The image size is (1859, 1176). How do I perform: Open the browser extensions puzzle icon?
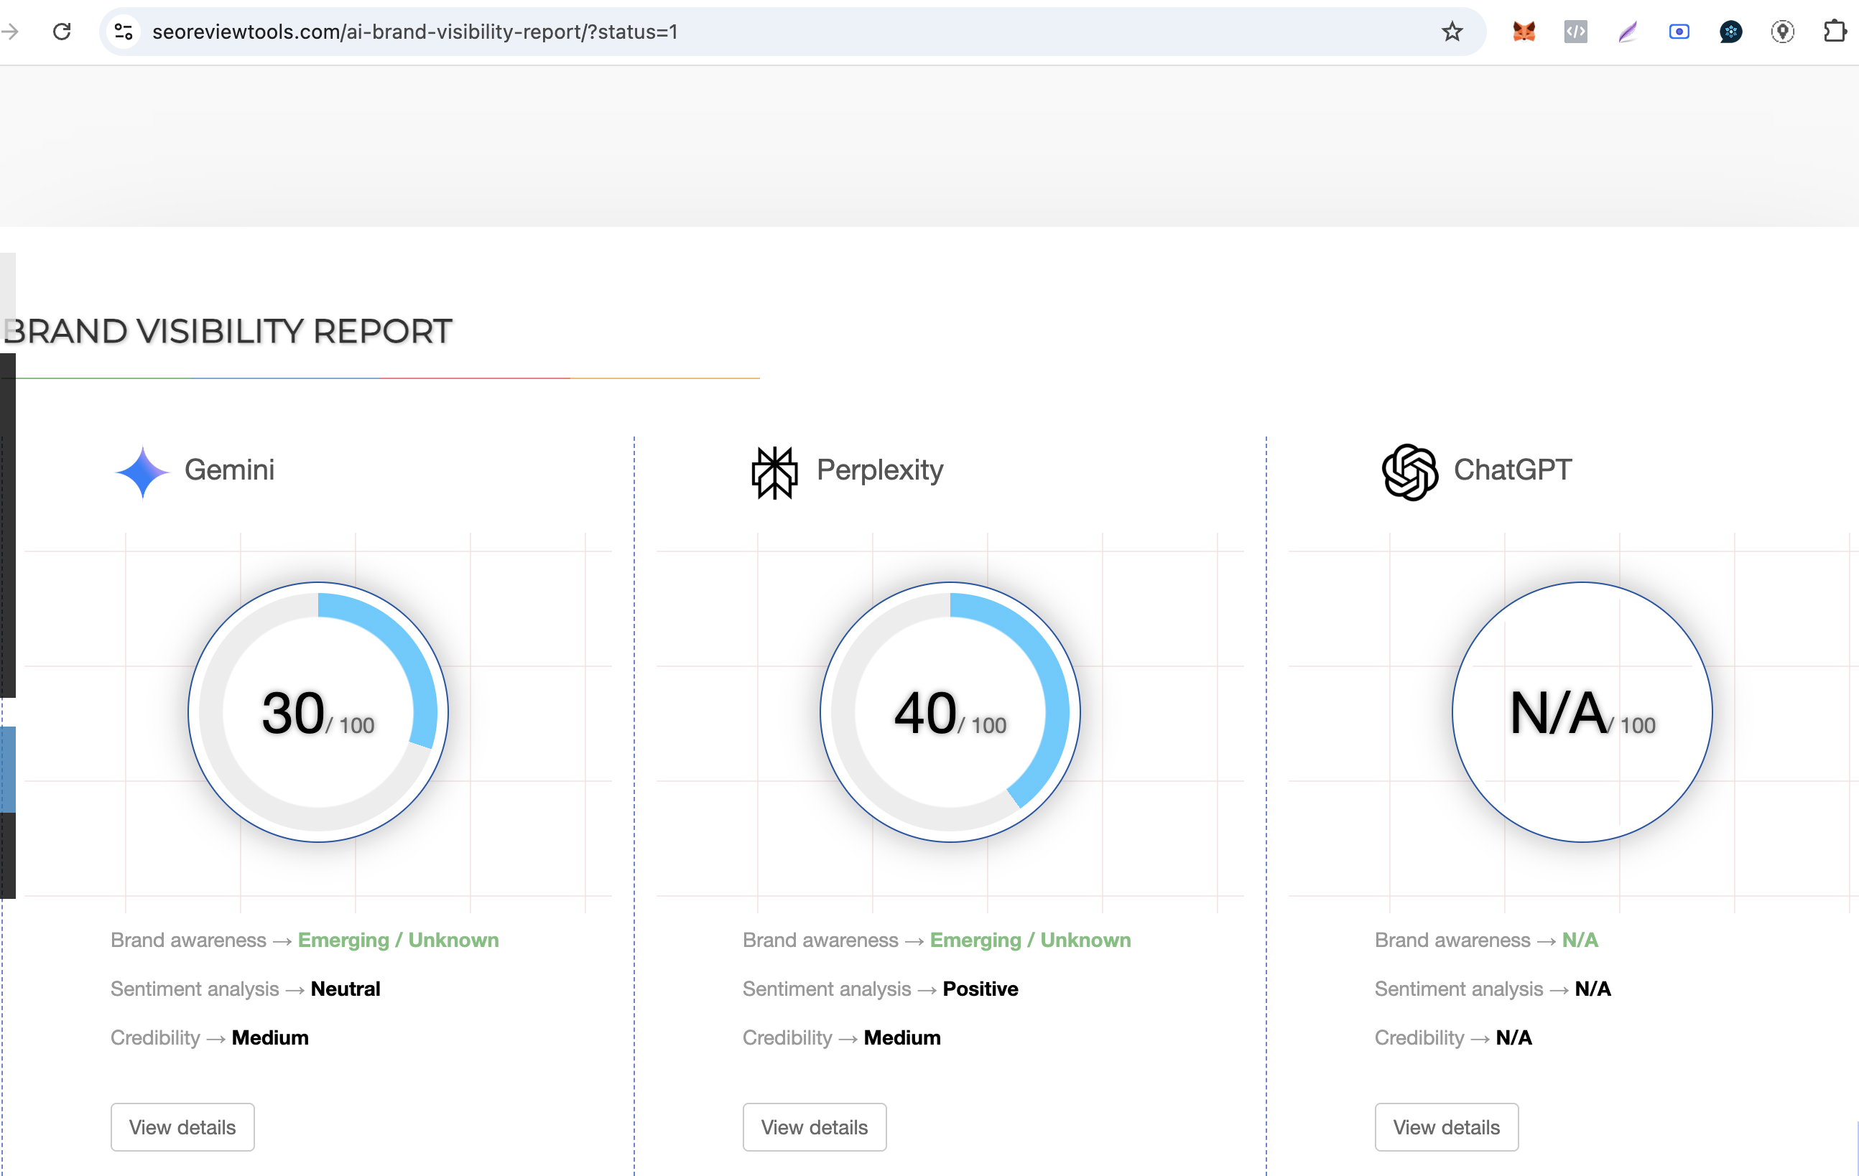pyautogui.click(x=1834, y=32)
